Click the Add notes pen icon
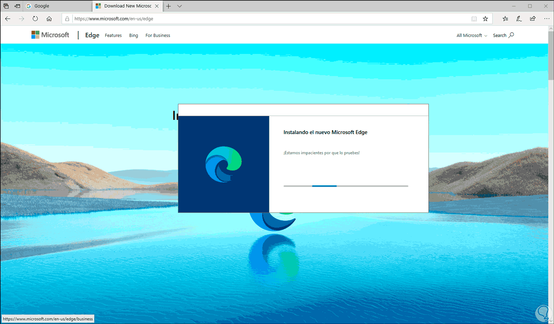Image resolution: width=554 pixels, height=324 pixels. 519,19
